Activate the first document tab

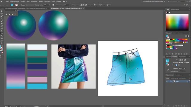(x=26, y=8)
